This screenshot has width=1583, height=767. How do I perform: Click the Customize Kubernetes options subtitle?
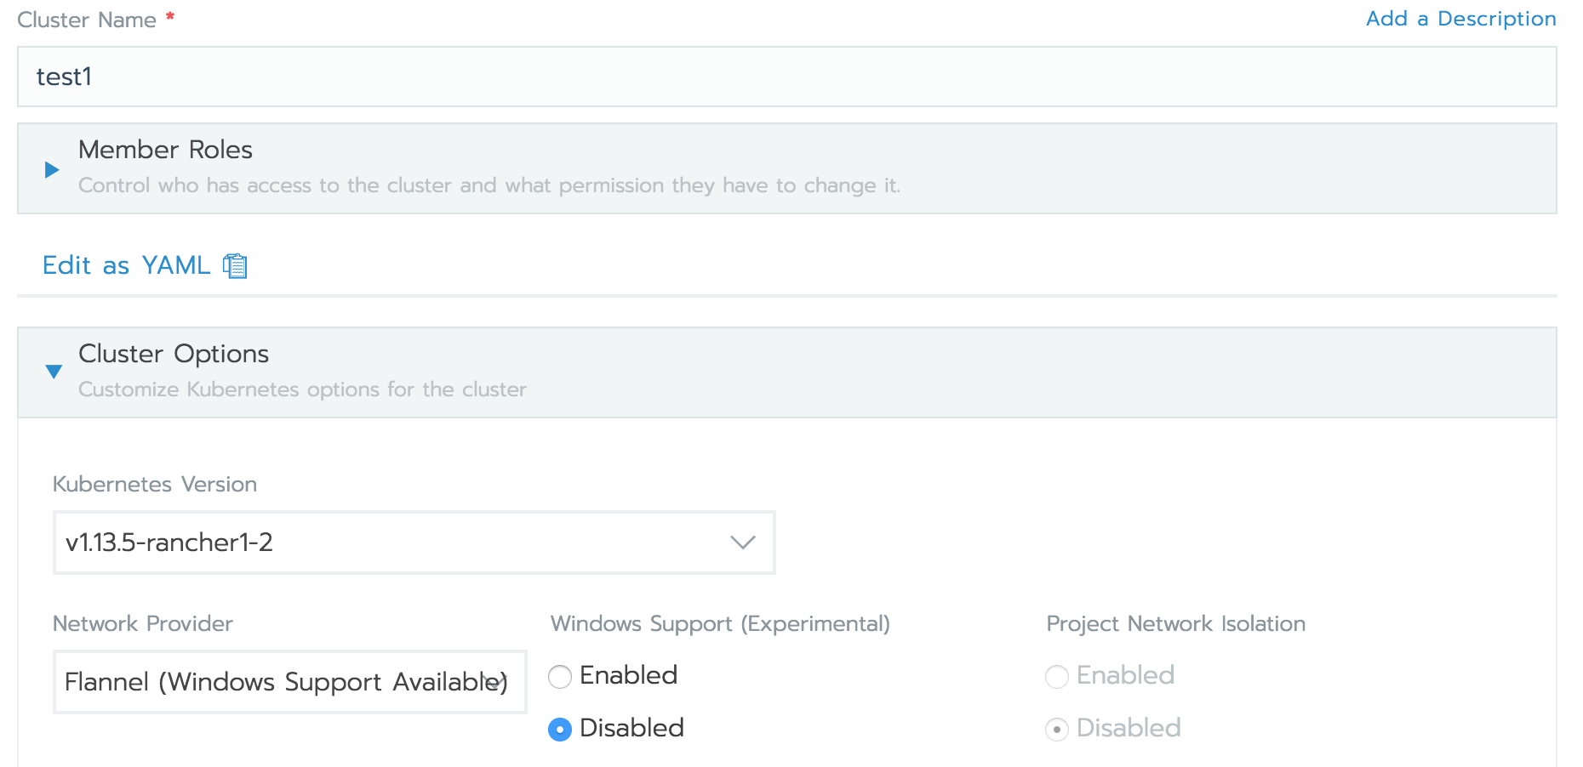click(302, 389)
